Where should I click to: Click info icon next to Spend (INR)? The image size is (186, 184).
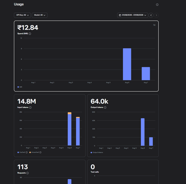[x=30, y=34]
